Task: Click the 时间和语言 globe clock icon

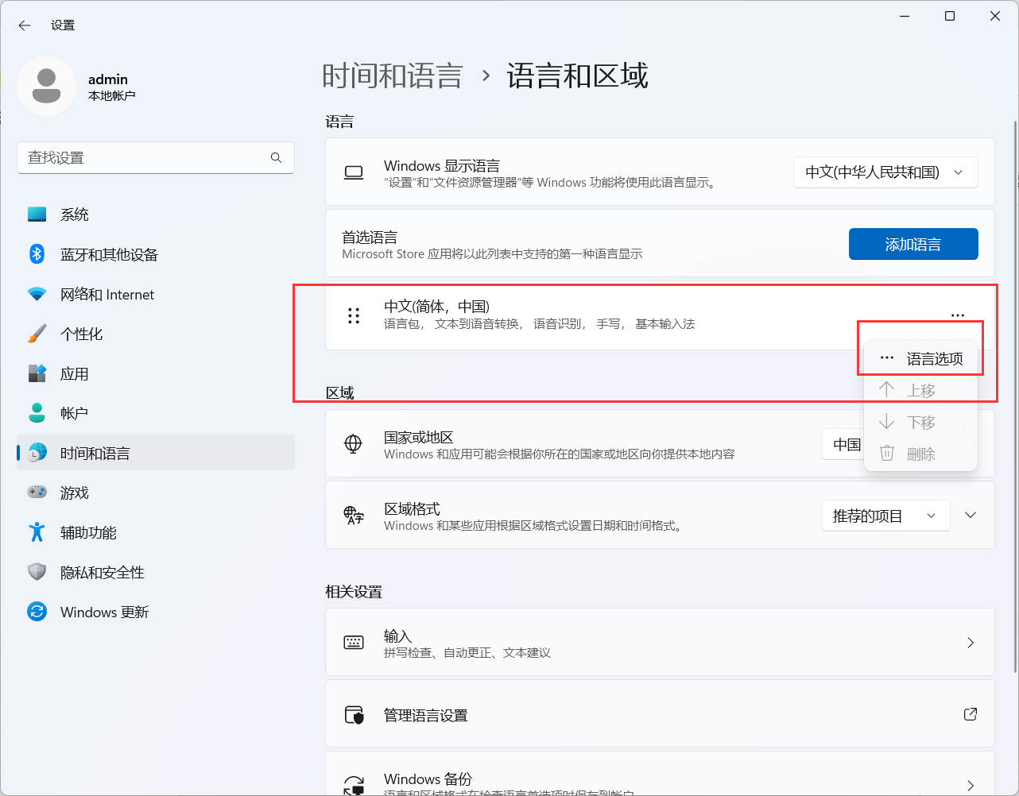Action: [37, 453]
